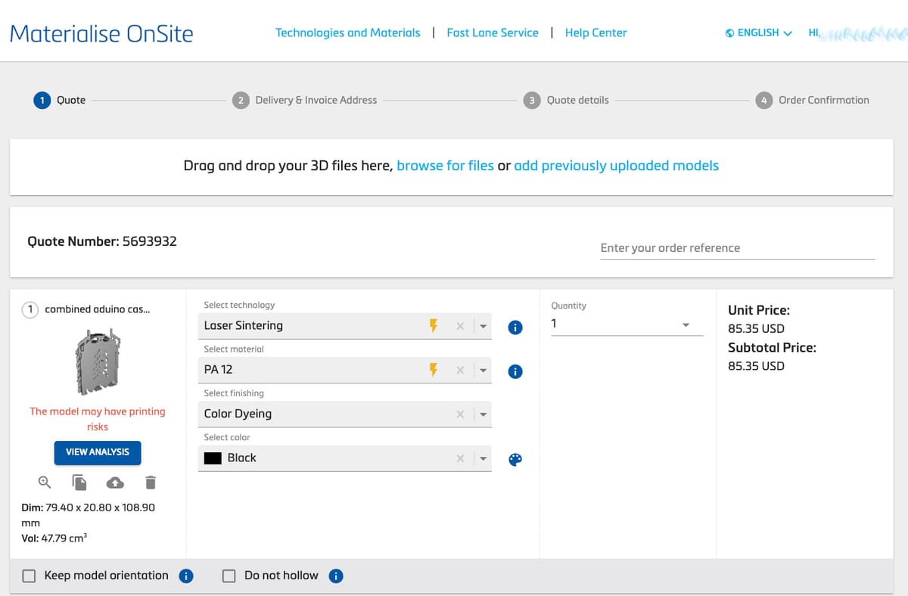The width and height of the screenshot is (908, 596).
Task: Click Quote Number: 5693932 text
Action: click(x=102, y=241)
